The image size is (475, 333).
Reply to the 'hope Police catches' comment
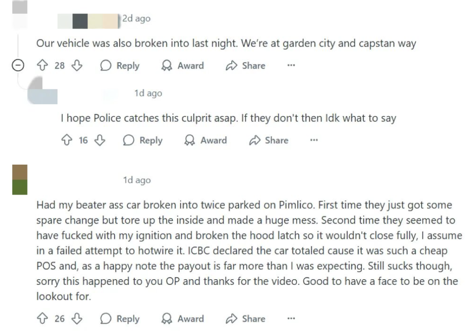coord(143,140)
